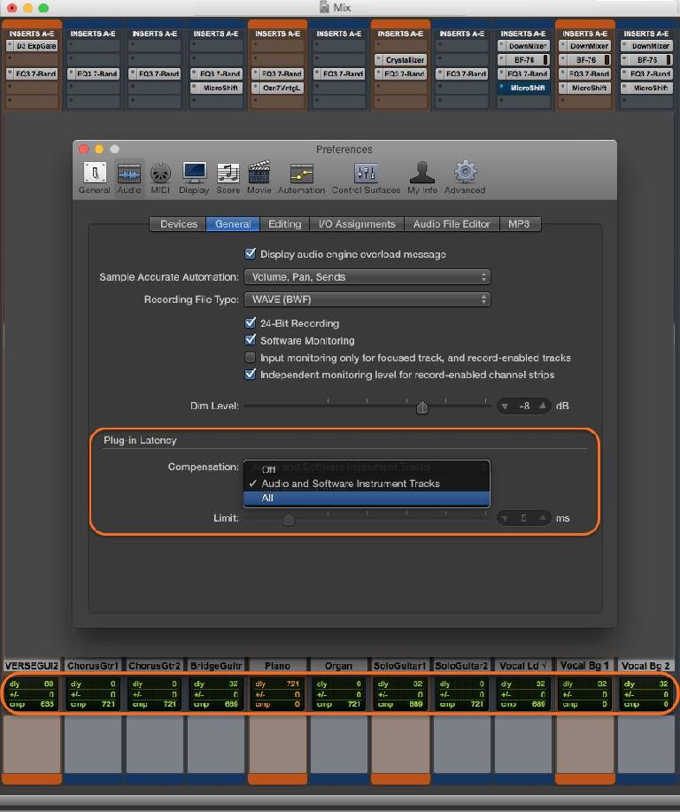680x812 pixels.
Task: Choose Audio and Software Instrument Tracks option
Action: click(x=367, y=483)
